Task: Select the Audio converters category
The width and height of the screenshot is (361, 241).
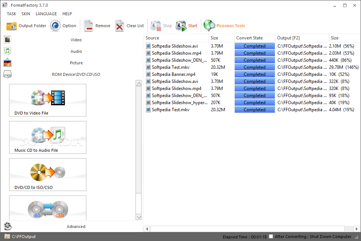Action: 76,51
